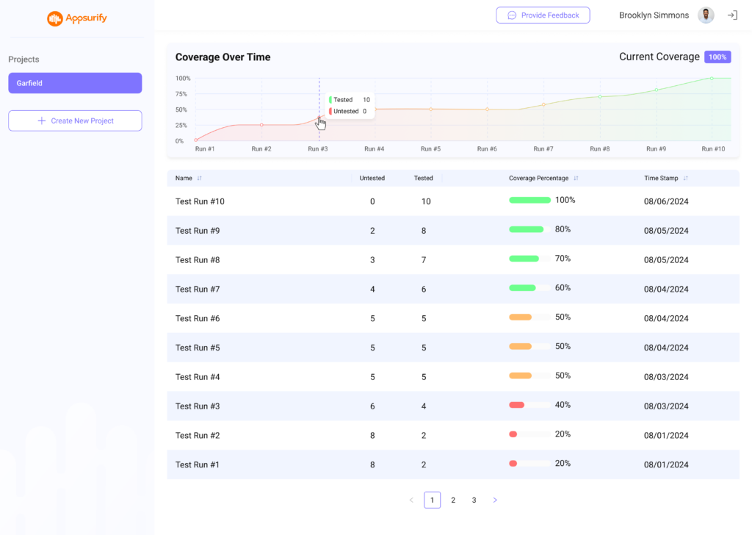Click the Untested tooltip legend entry
Viewport: 752px width, 535px height.
point(347,111)
